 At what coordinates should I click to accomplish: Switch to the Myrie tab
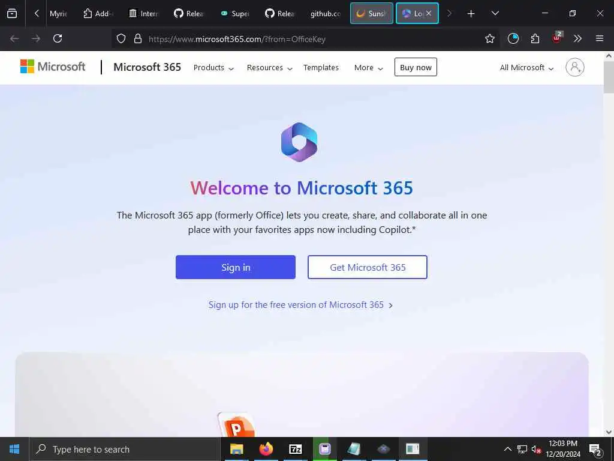coord(58,14)
